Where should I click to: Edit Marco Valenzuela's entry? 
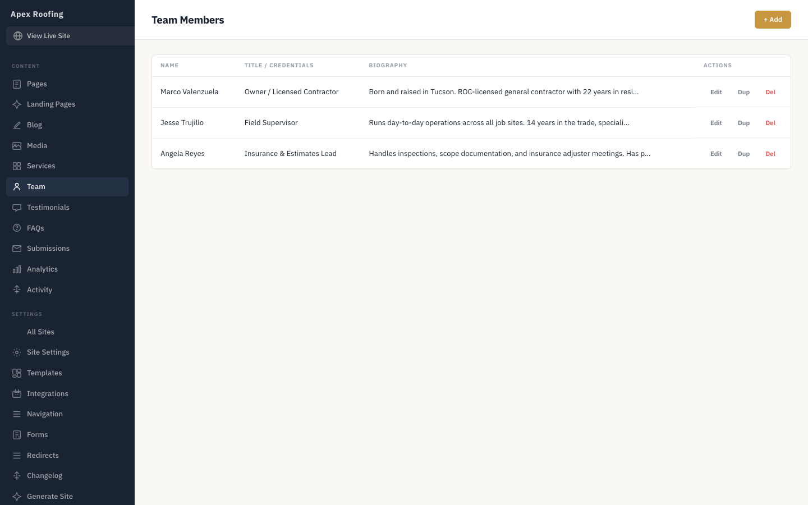coord(716,92)
